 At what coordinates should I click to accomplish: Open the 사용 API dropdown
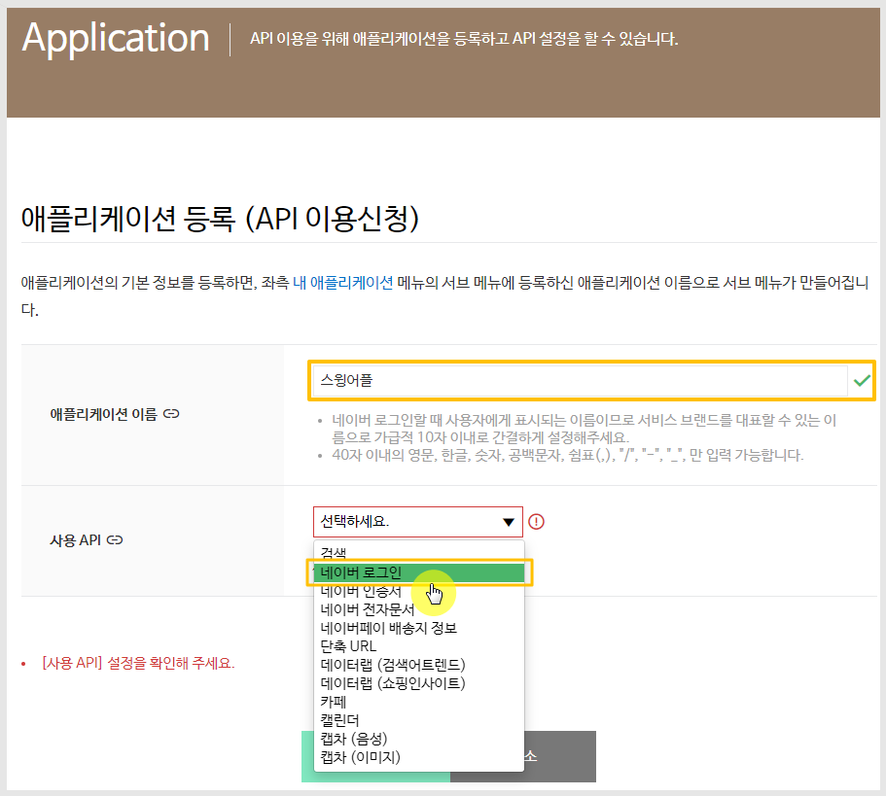pyautogui.click(x=418, y=522)
